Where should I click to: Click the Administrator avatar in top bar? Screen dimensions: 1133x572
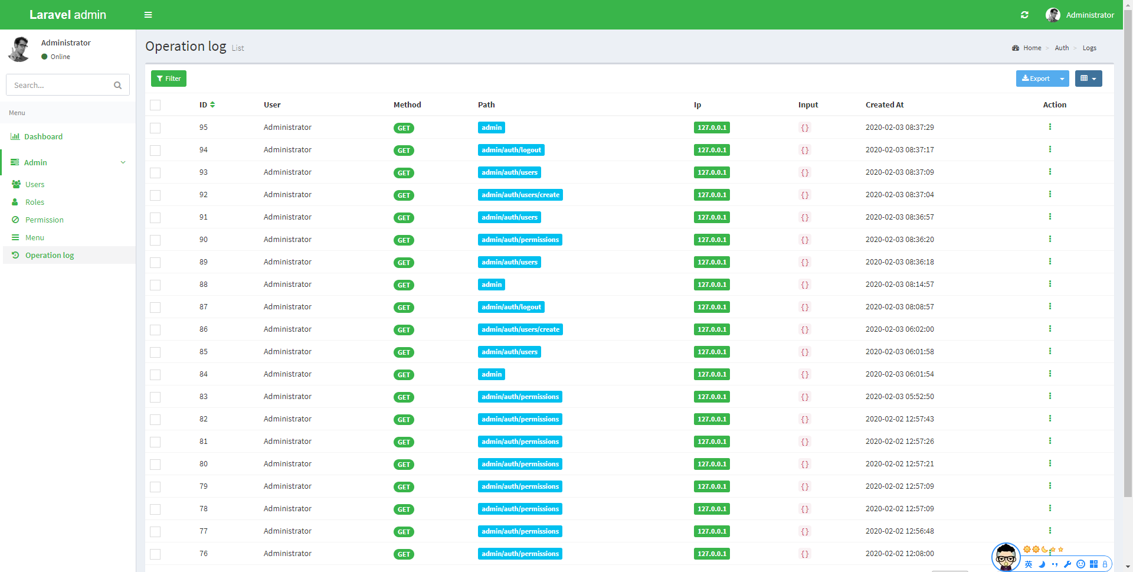pos(1053,15)
